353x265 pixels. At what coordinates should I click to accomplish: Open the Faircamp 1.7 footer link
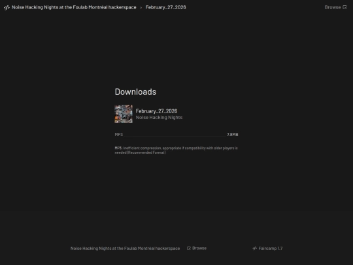[267, 249]
